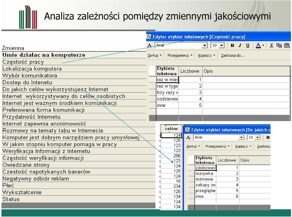Select the 'rozmowa' label cell
292x217 pixels.
(205, 179)
